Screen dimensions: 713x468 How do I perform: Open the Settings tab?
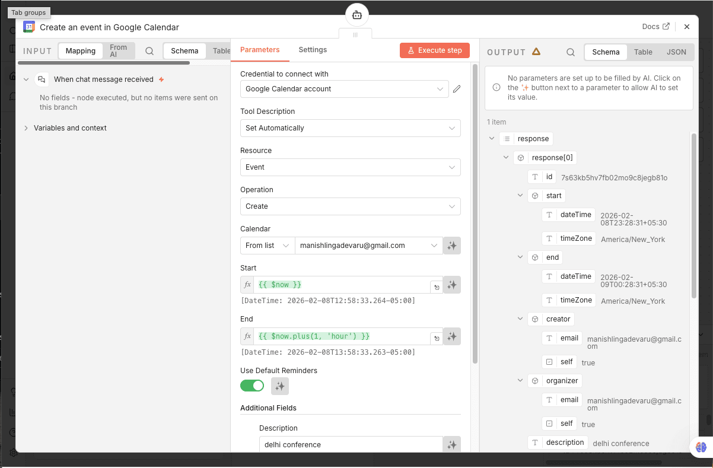coord(313,50)
